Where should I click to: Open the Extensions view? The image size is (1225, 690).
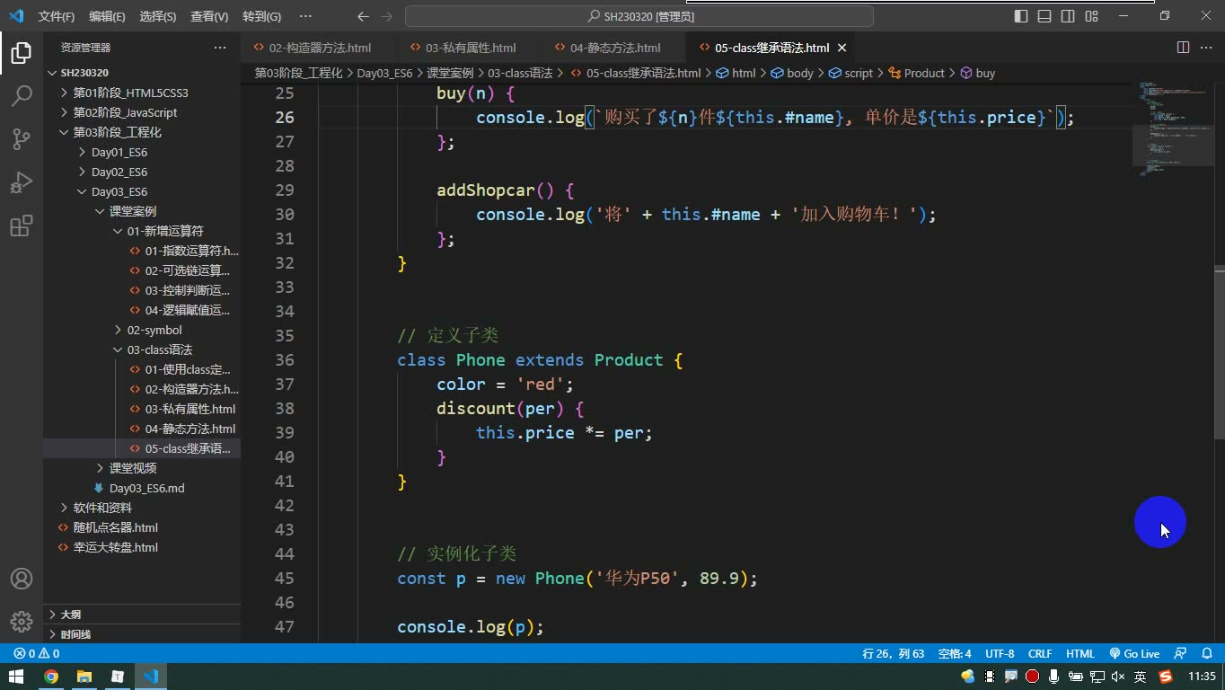pos(22,226)
